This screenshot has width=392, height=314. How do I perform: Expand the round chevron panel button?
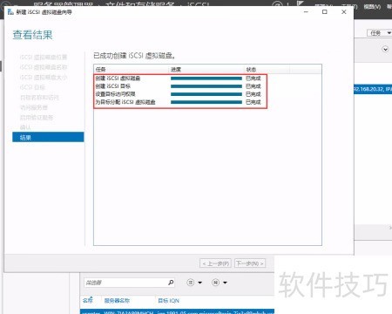point(385,49)
